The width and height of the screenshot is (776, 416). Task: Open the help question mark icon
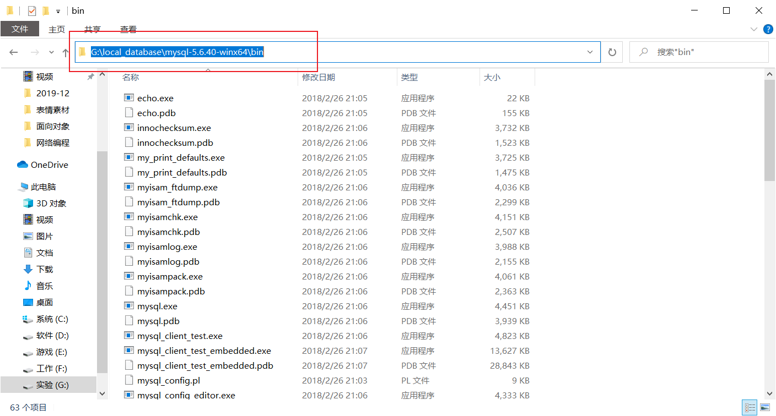point(767,29)
